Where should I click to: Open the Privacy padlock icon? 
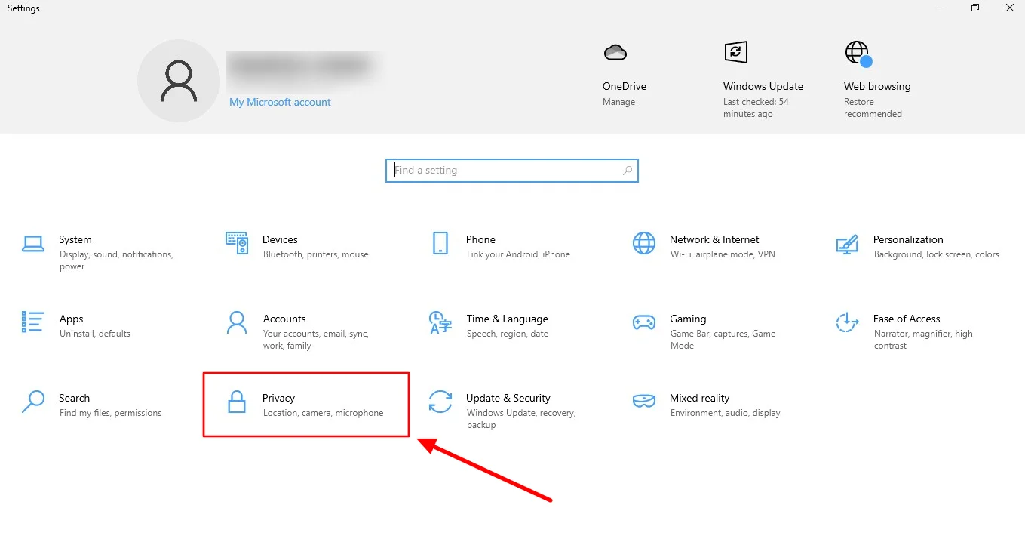click(237, 402)
